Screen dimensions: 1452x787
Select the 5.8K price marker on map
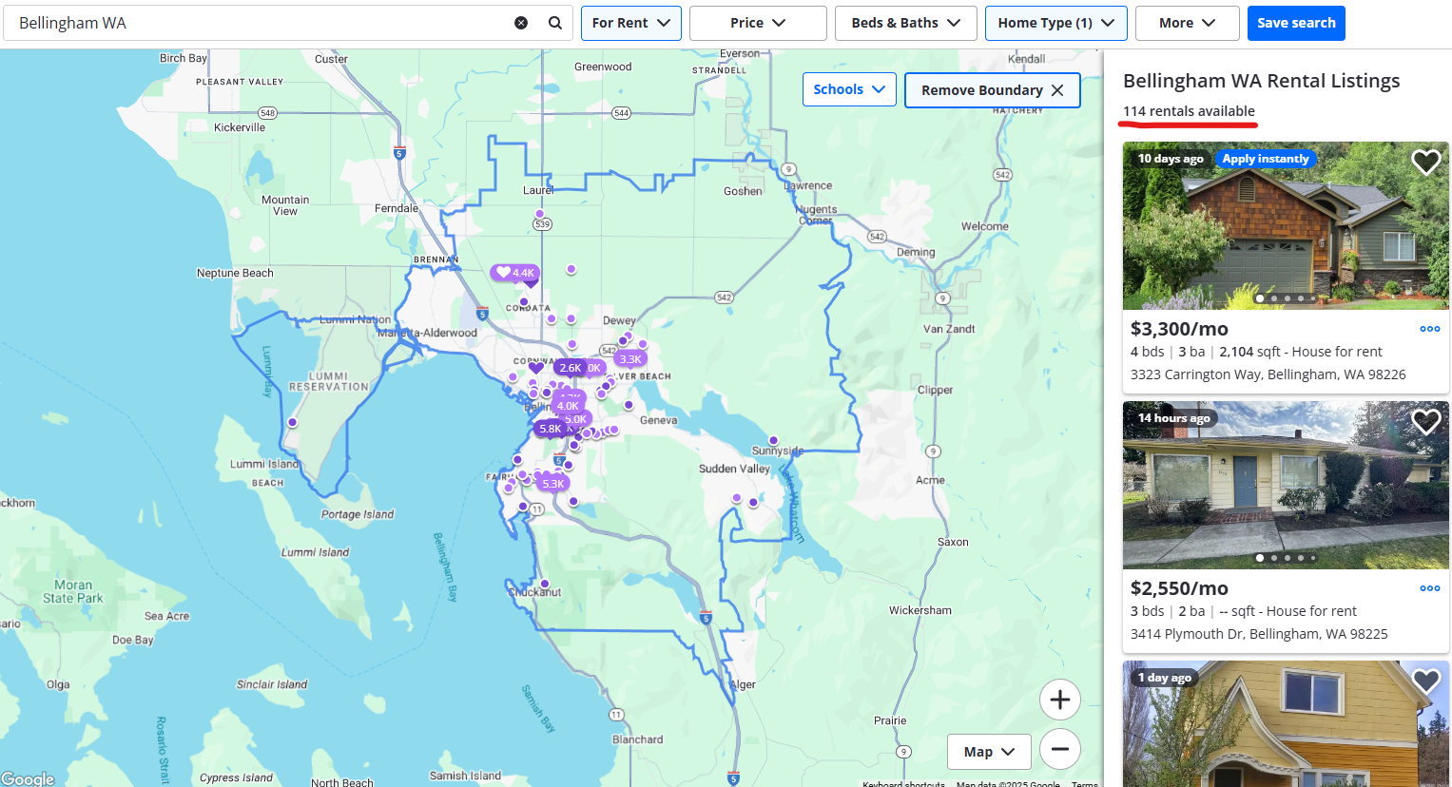pyautogui.click(x=550, y=429)
